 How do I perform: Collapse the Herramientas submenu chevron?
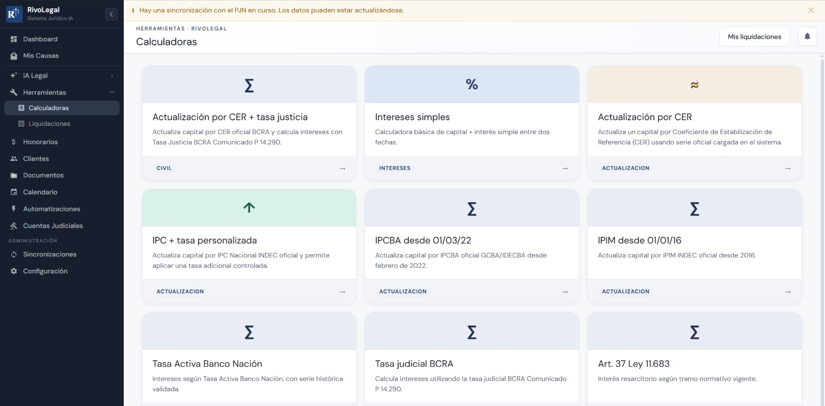(x=112, y=92)
